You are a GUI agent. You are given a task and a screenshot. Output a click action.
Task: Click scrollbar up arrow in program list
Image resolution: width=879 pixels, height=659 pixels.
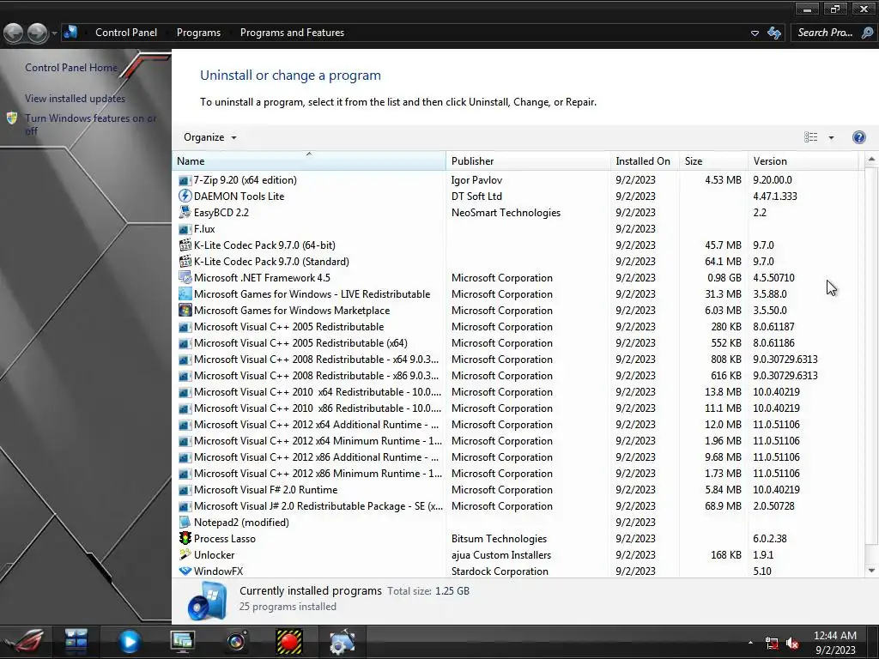point(871,160)
